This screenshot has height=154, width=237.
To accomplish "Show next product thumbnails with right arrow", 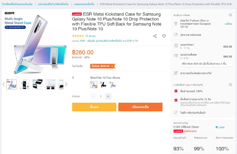I will pos(66,84).
